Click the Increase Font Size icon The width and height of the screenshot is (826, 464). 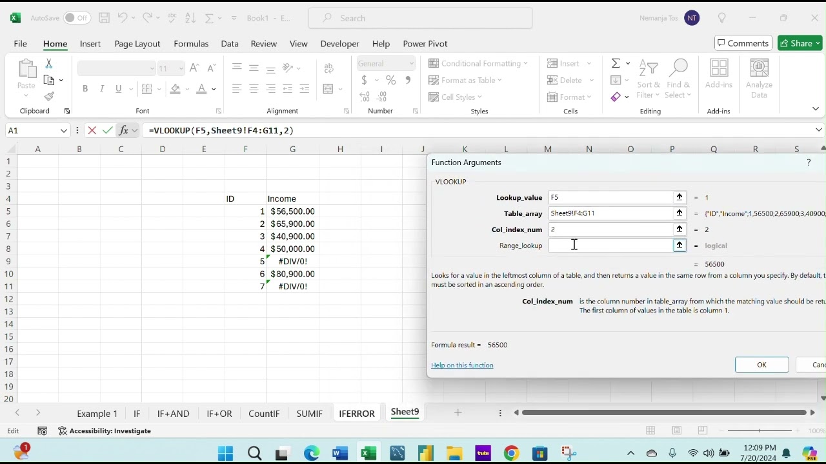coord(194,68)
